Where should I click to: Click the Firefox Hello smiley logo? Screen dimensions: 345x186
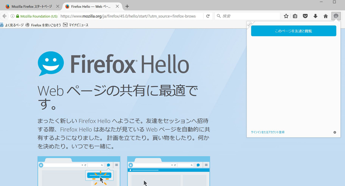click(x=51, y=64)
